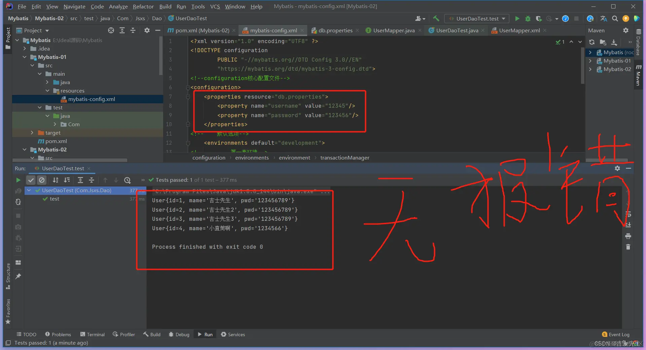Click 'transactionManager' in editor breadcrumb
646x350 pixels.
345,157
